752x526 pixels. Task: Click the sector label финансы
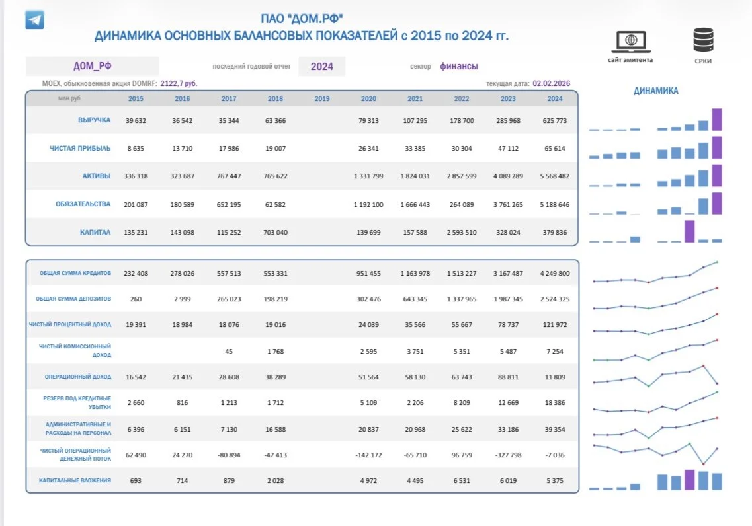pos(459,66)
